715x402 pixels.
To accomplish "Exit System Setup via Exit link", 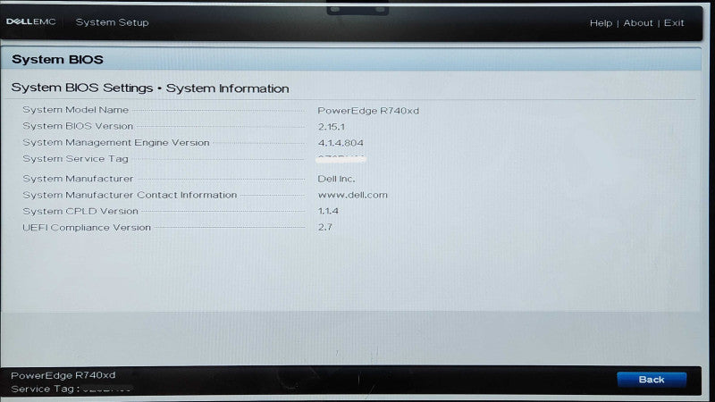I will coord(674,23).
